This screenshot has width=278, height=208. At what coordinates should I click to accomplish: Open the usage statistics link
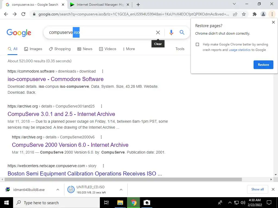(x=239, y=50)
